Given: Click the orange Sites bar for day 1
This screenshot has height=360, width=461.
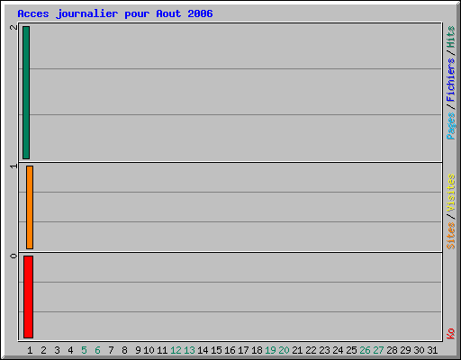Looking at the screenshot, I should tap(30, 207).
